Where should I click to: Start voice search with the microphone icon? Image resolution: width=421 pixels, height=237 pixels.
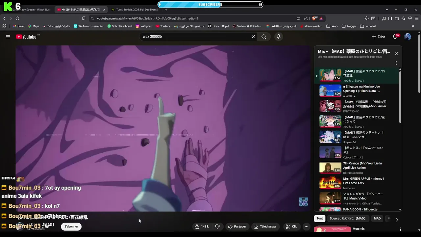(x=279, y=37)
